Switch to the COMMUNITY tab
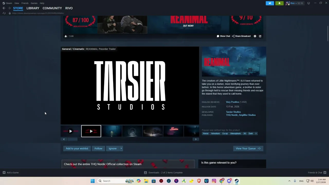 click(52, 8)
